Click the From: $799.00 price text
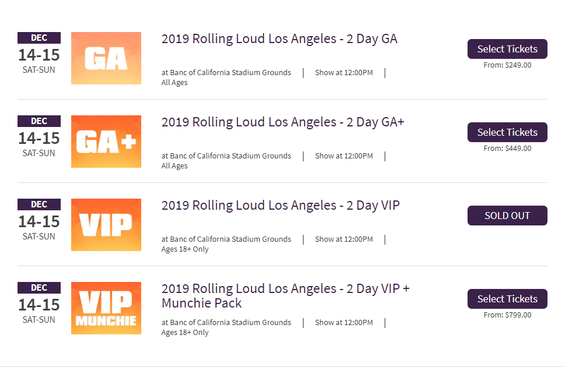The height and width of the screenshot is (367, 565). (507, 315)
